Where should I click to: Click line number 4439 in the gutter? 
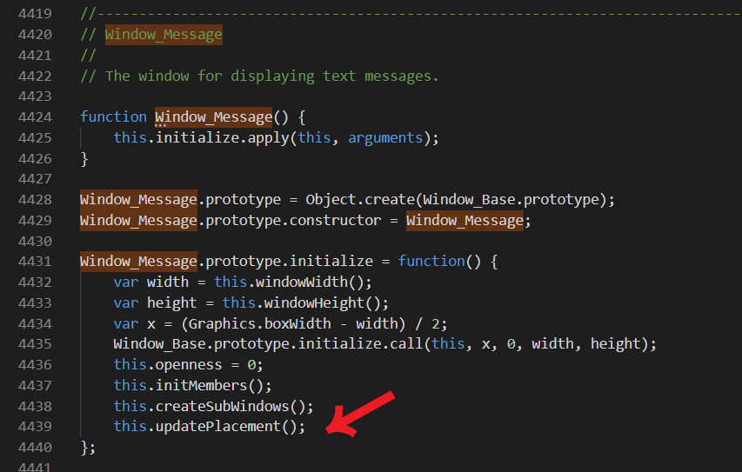[x=35, y=427]
